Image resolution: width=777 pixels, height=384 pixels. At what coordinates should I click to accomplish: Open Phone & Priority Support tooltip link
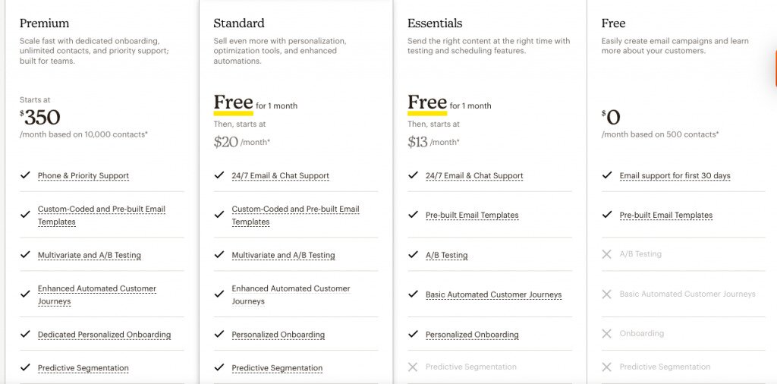click(83, 176)
